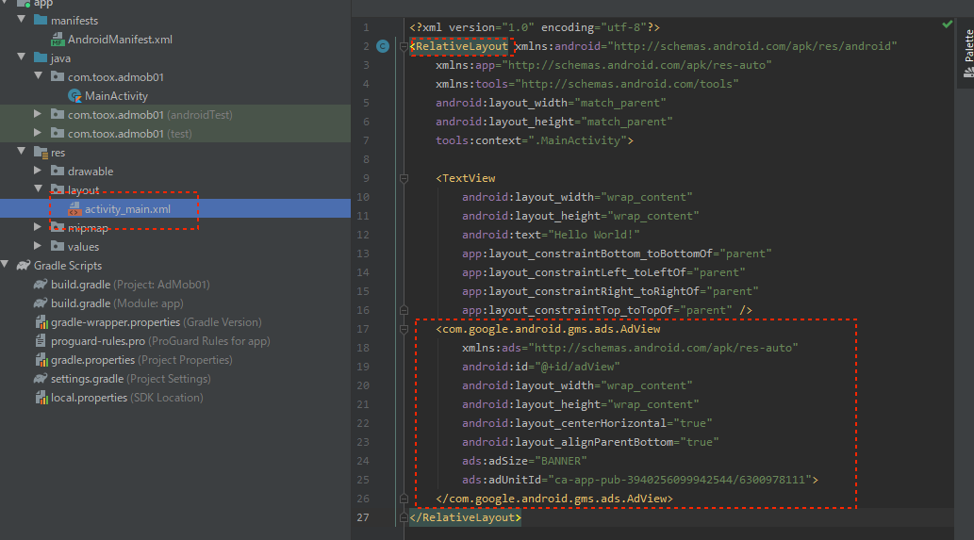This screenshot has height=540, width=974.
Task: Fold the RelativeLayout block at line 2
Action: point(404,46)
